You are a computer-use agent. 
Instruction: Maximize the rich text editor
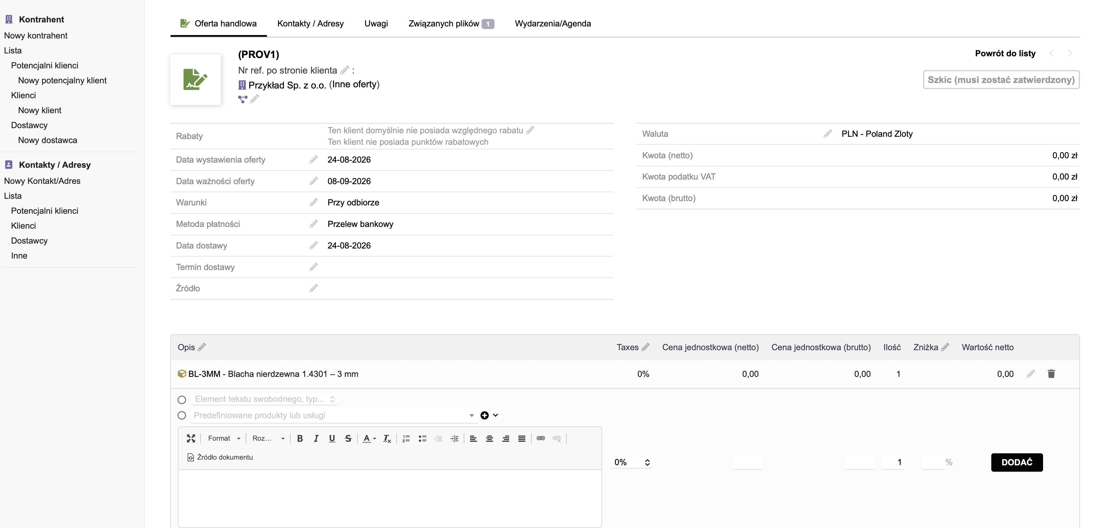click(x=191, y=438)
